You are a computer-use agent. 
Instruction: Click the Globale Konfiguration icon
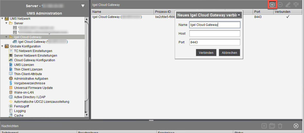coord(7,46)
